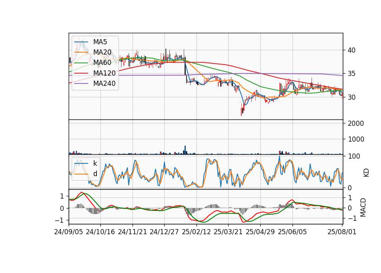Image resolution: width=381 pixels, height=273 pixels.
Task: Click the MA5 legend label
Action: tap(100, 42)
